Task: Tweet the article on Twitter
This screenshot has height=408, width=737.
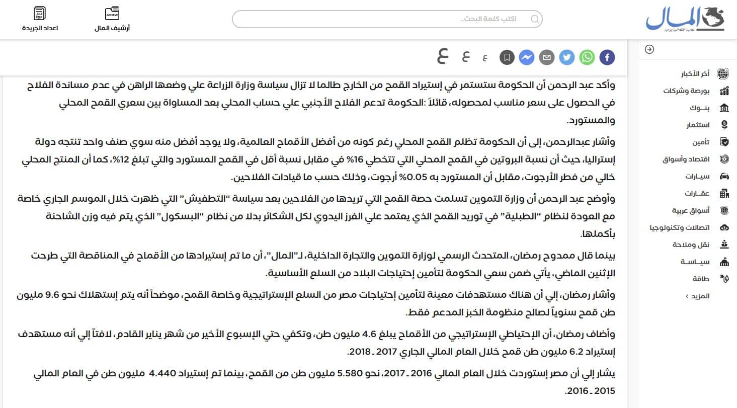Action: coord(566,57)
